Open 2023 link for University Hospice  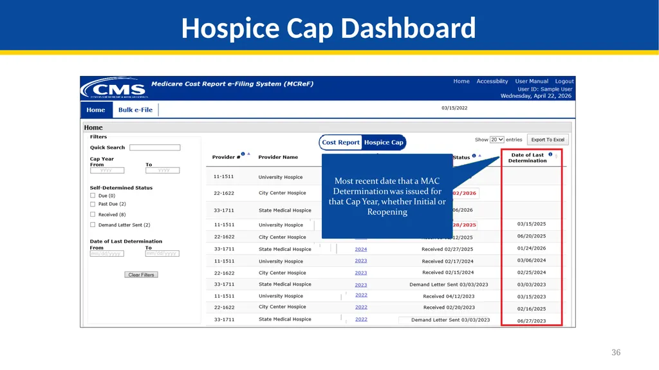(360, 261)
